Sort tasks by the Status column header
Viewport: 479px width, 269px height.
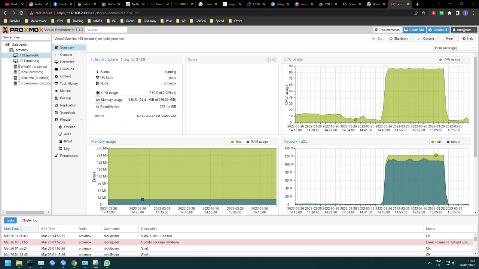tap(448, 229)
